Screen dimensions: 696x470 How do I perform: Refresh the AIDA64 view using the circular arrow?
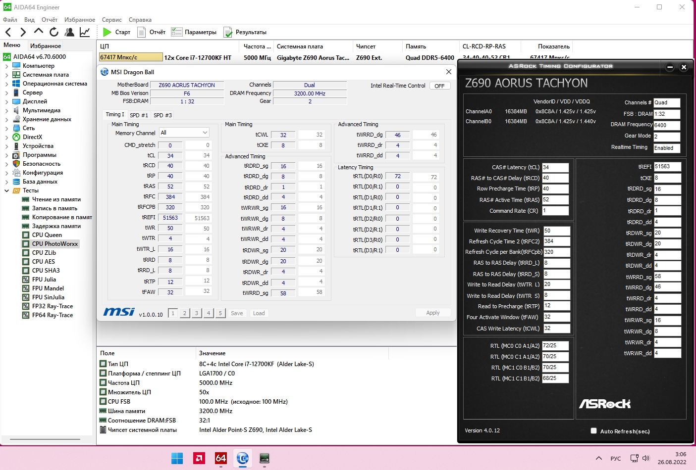pos(54,32)
